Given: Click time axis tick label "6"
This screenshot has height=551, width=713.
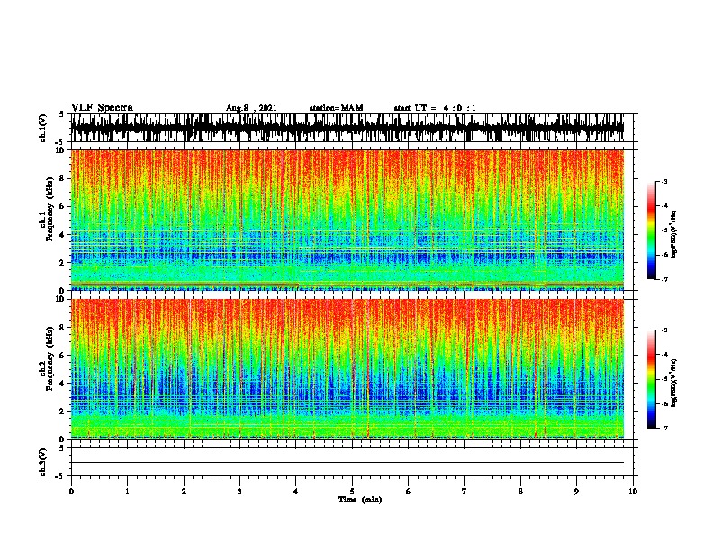Looking at the screenshot, I should click(x=409, y=492).
